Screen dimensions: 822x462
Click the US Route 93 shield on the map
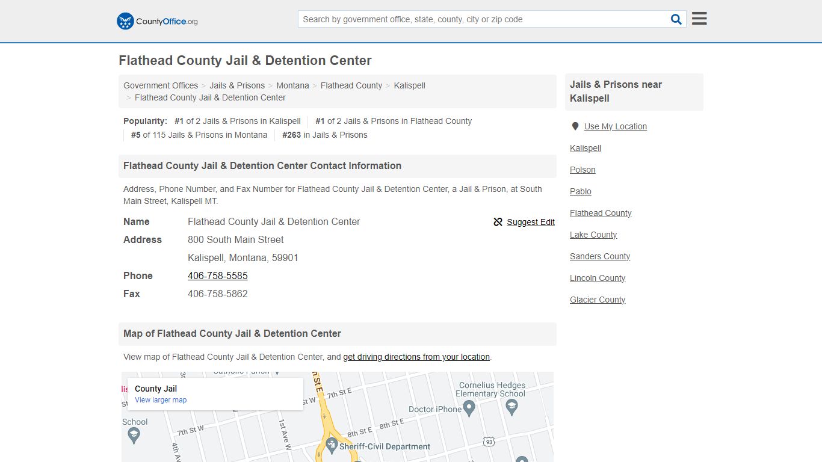point(489,442)
